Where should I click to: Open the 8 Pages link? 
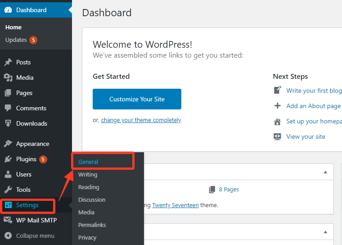click(229, 190)
